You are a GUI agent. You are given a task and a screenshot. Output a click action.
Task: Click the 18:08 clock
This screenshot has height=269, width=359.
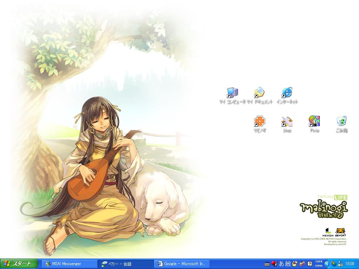(350, 264)
